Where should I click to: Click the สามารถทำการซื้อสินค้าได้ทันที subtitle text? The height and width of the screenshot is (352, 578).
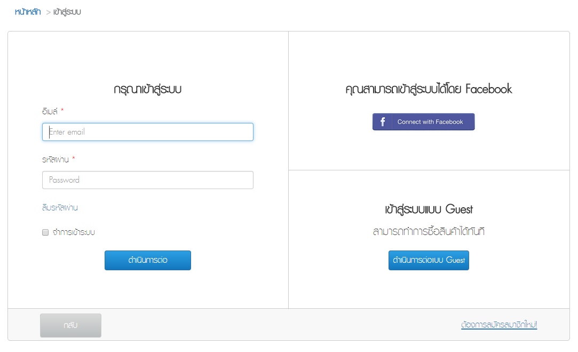[x=429, y=232]
